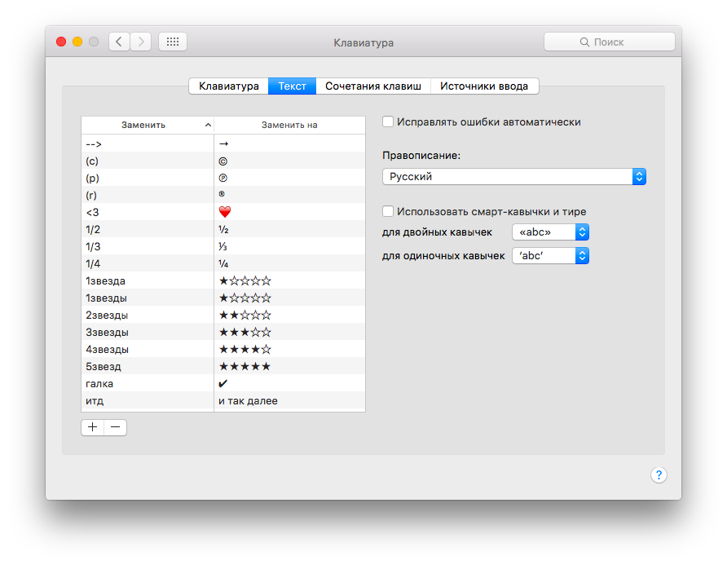Click the Заменить на column header
The height and width of the screenshot is (565, 727).
tap(289, 125)
